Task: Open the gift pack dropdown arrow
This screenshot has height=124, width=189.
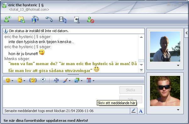Action: click(93, 81)
